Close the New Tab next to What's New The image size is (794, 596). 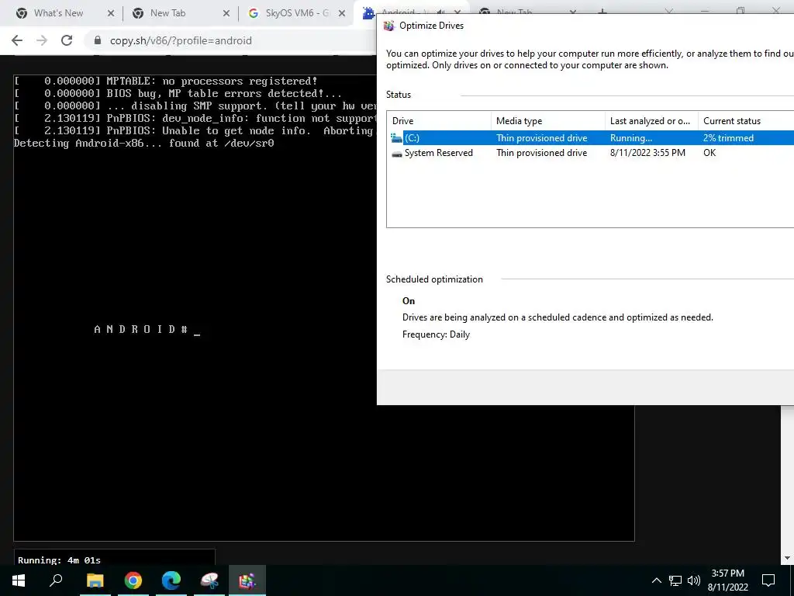click(226, 13)
